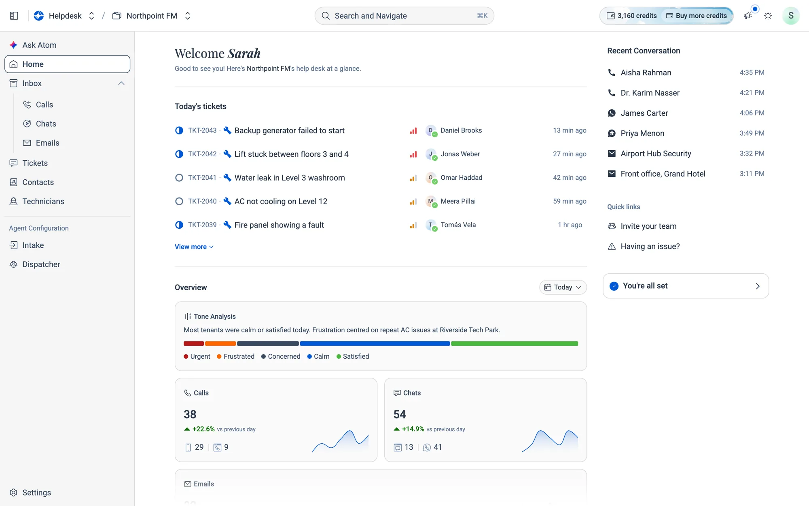Open WhatsApp conversation with James Carter
809x506 pixels.
pyautogui.click(x=686, y=113)
